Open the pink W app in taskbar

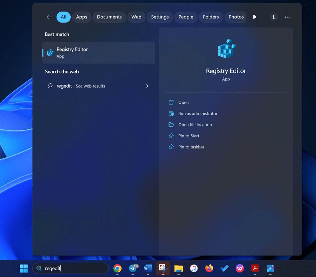(x=240, y=268)
